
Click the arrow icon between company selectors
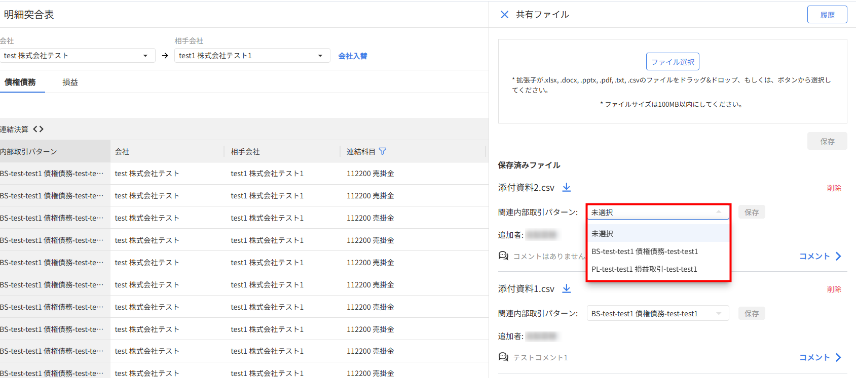point(165,56)
